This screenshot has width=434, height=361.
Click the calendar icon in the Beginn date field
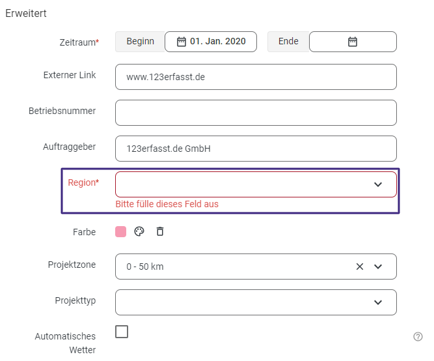point(182,42)
